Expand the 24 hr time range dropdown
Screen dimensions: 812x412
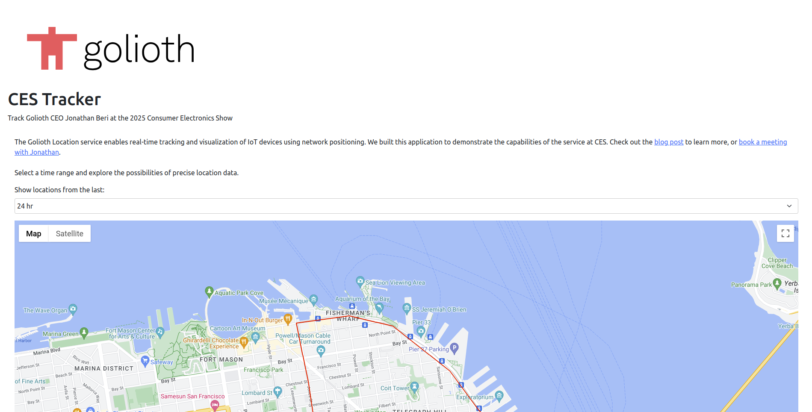click(x=406, y=206)
